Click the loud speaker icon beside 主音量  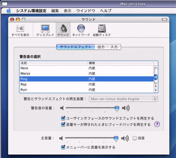[125, 138]
